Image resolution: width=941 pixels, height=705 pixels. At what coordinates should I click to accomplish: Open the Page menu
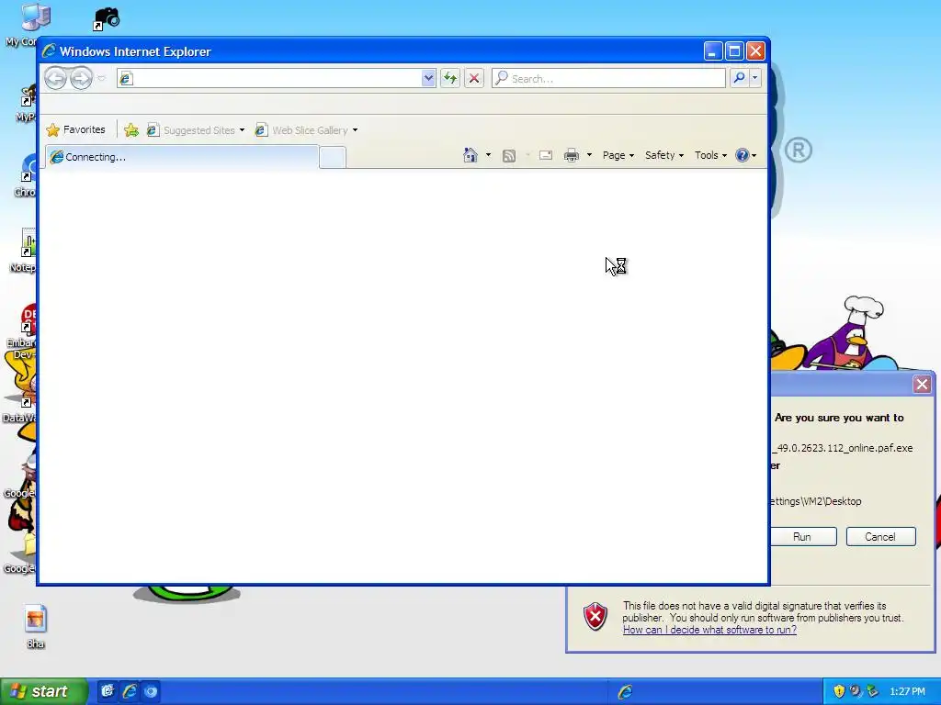pyautogui.click(x=618, y=155)
